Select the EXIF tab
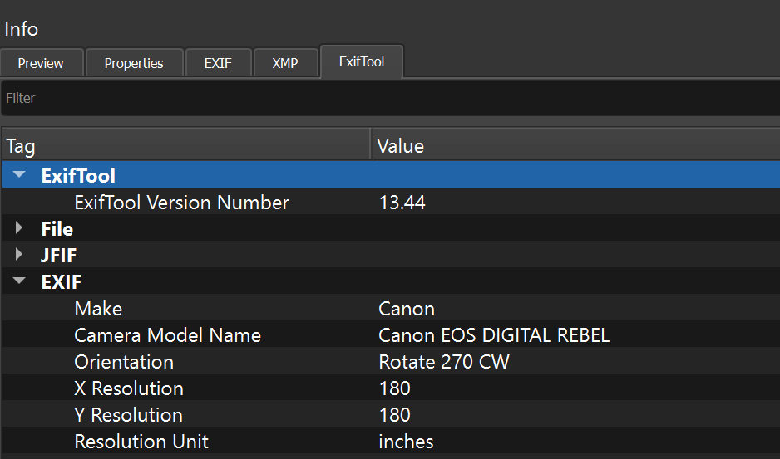The width and height of the screenshot is (780, 459). point(218,62)
